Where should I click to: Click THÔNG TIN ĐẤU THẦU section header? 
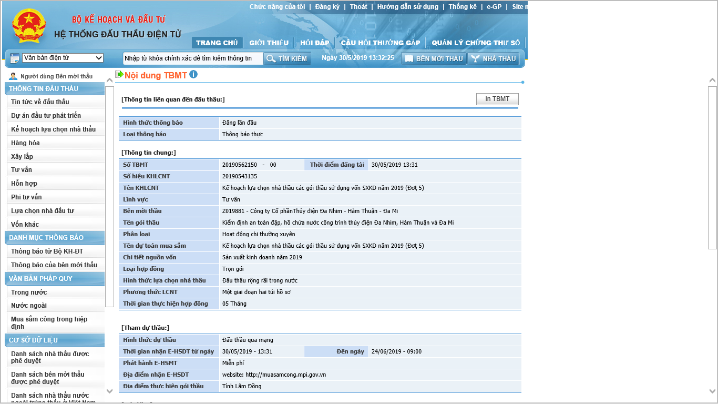[x=55, y=88]
